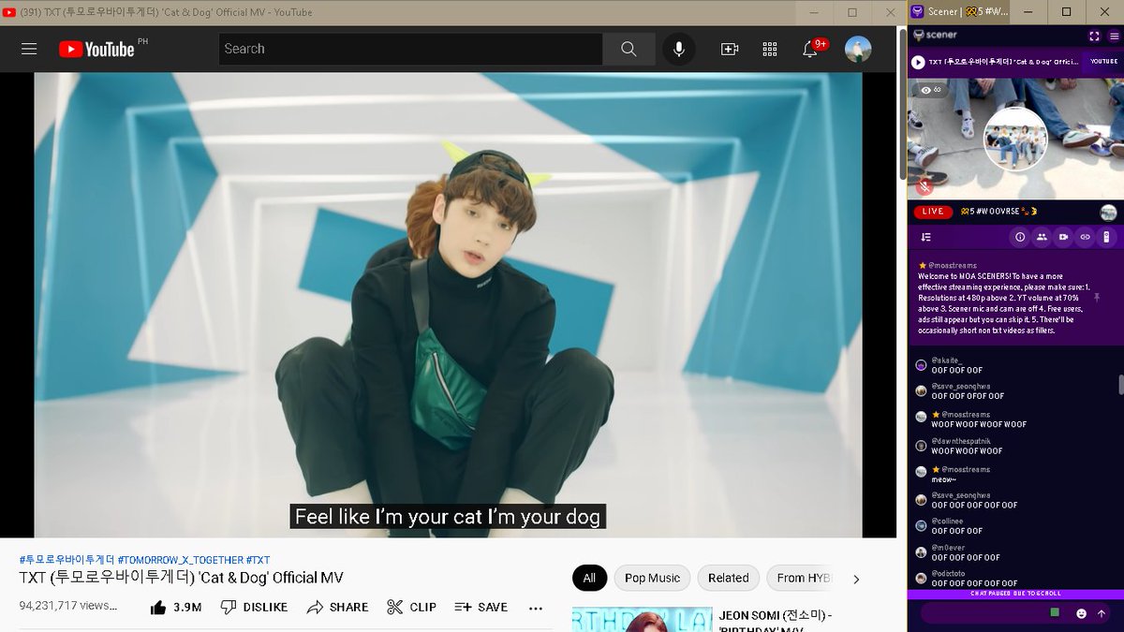This screenshot has width=1124, height=632.
Task: Copy the Scener invite link icon
Action: (1085, 237)
